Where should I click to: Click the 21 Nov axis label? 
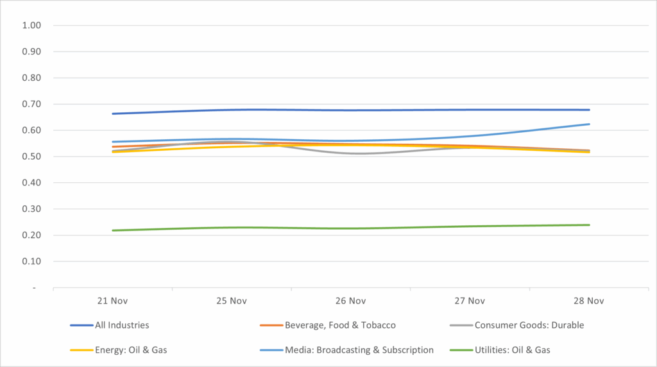[112, 300]
